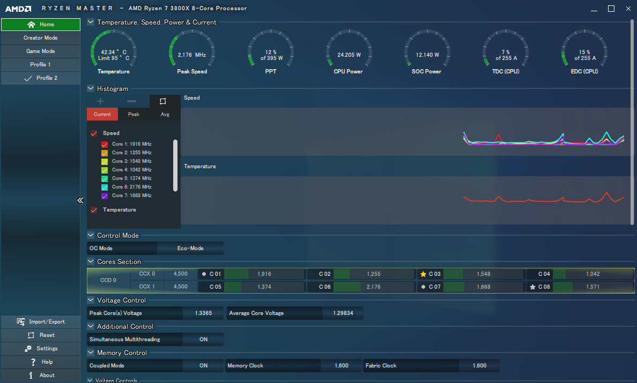Click the histogram reset-view square icon

[x=163, y=101]
